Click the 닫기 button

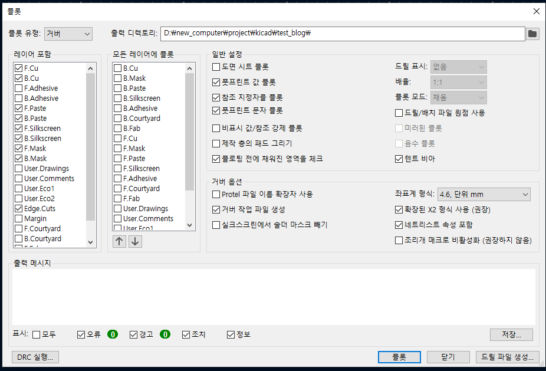coord(448,357)
